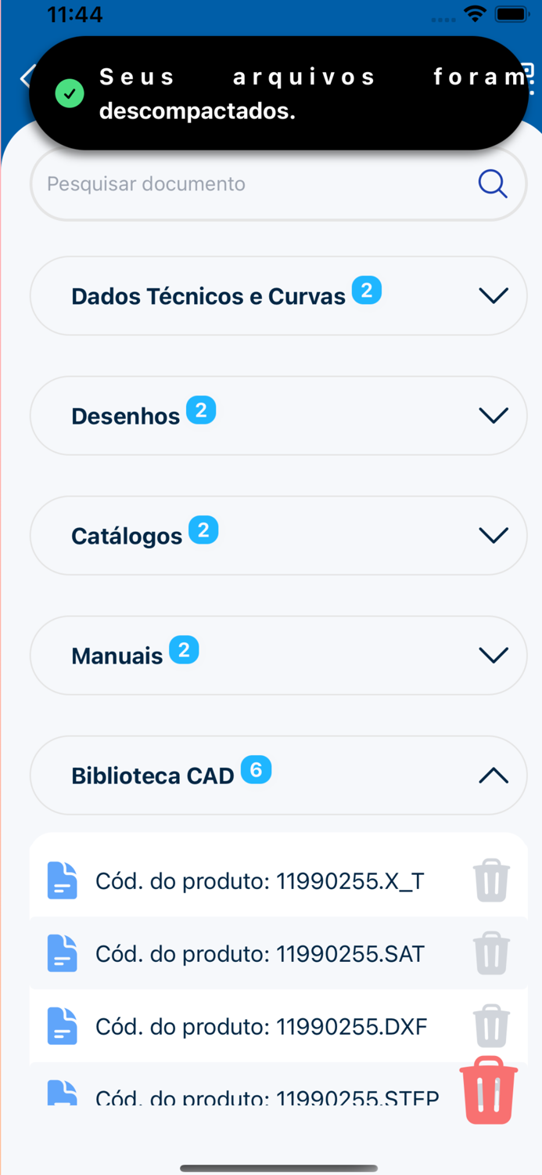
Task: Delete the SAT file using its trash icon
Action: click(x=491, y=953)
